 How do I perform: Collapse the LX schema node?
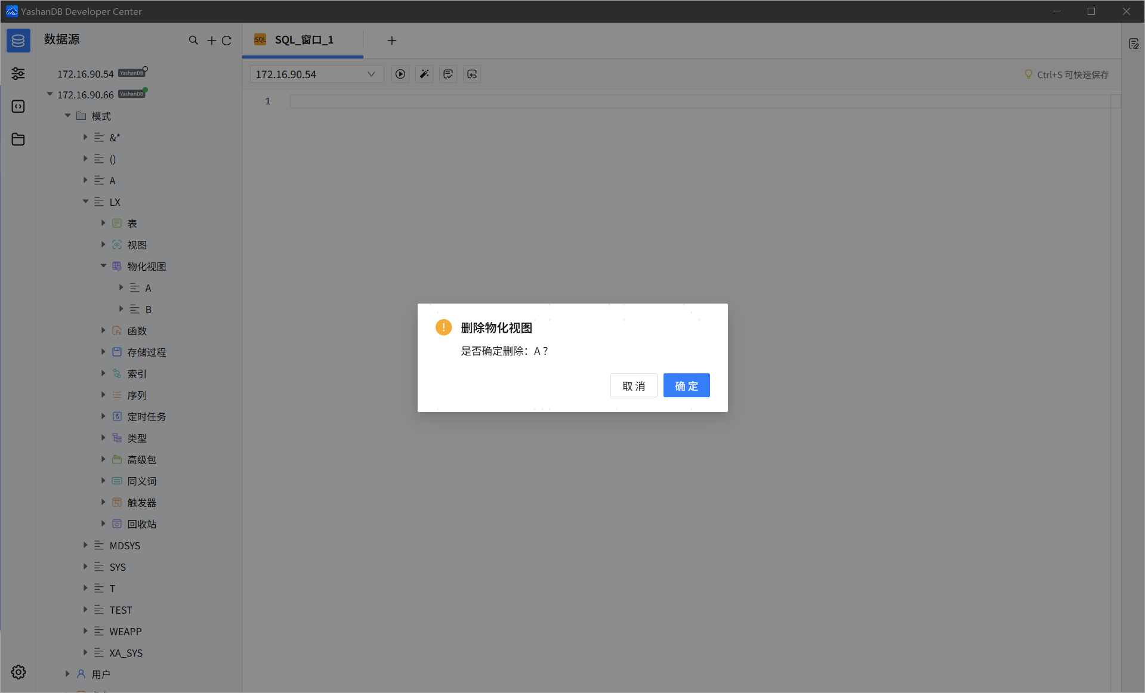point(85,202)
